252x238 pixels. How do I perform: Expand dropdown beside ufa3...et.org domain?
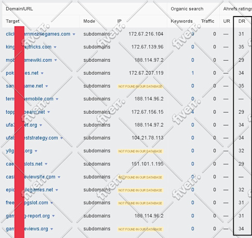[40, 125]
